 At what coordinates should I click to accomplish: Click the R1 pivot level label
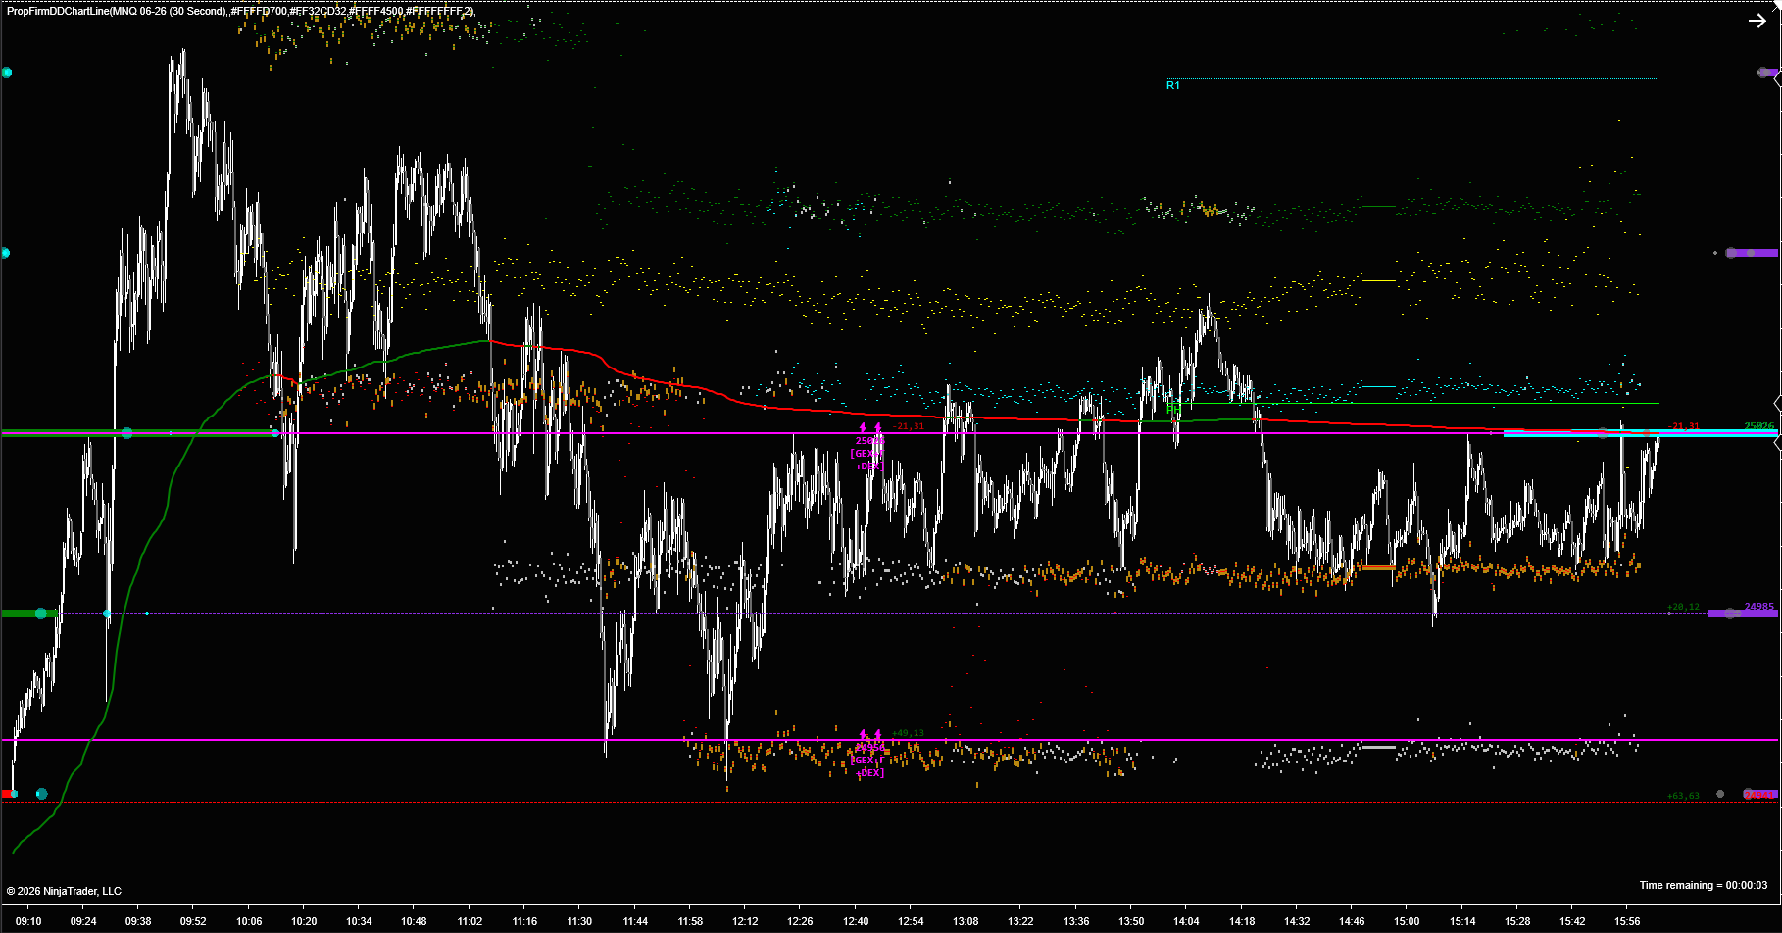click(x=1172, y=86)
